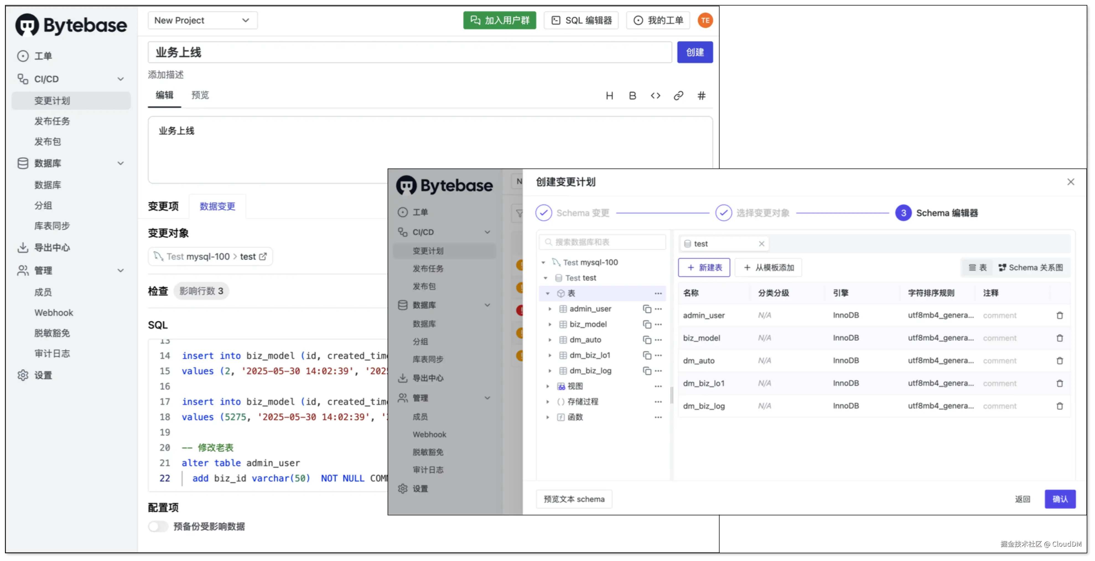Delete the admin_user table via trash icon
The height and width of the screenshot is (561, 1095).
tap(1059, 315)
